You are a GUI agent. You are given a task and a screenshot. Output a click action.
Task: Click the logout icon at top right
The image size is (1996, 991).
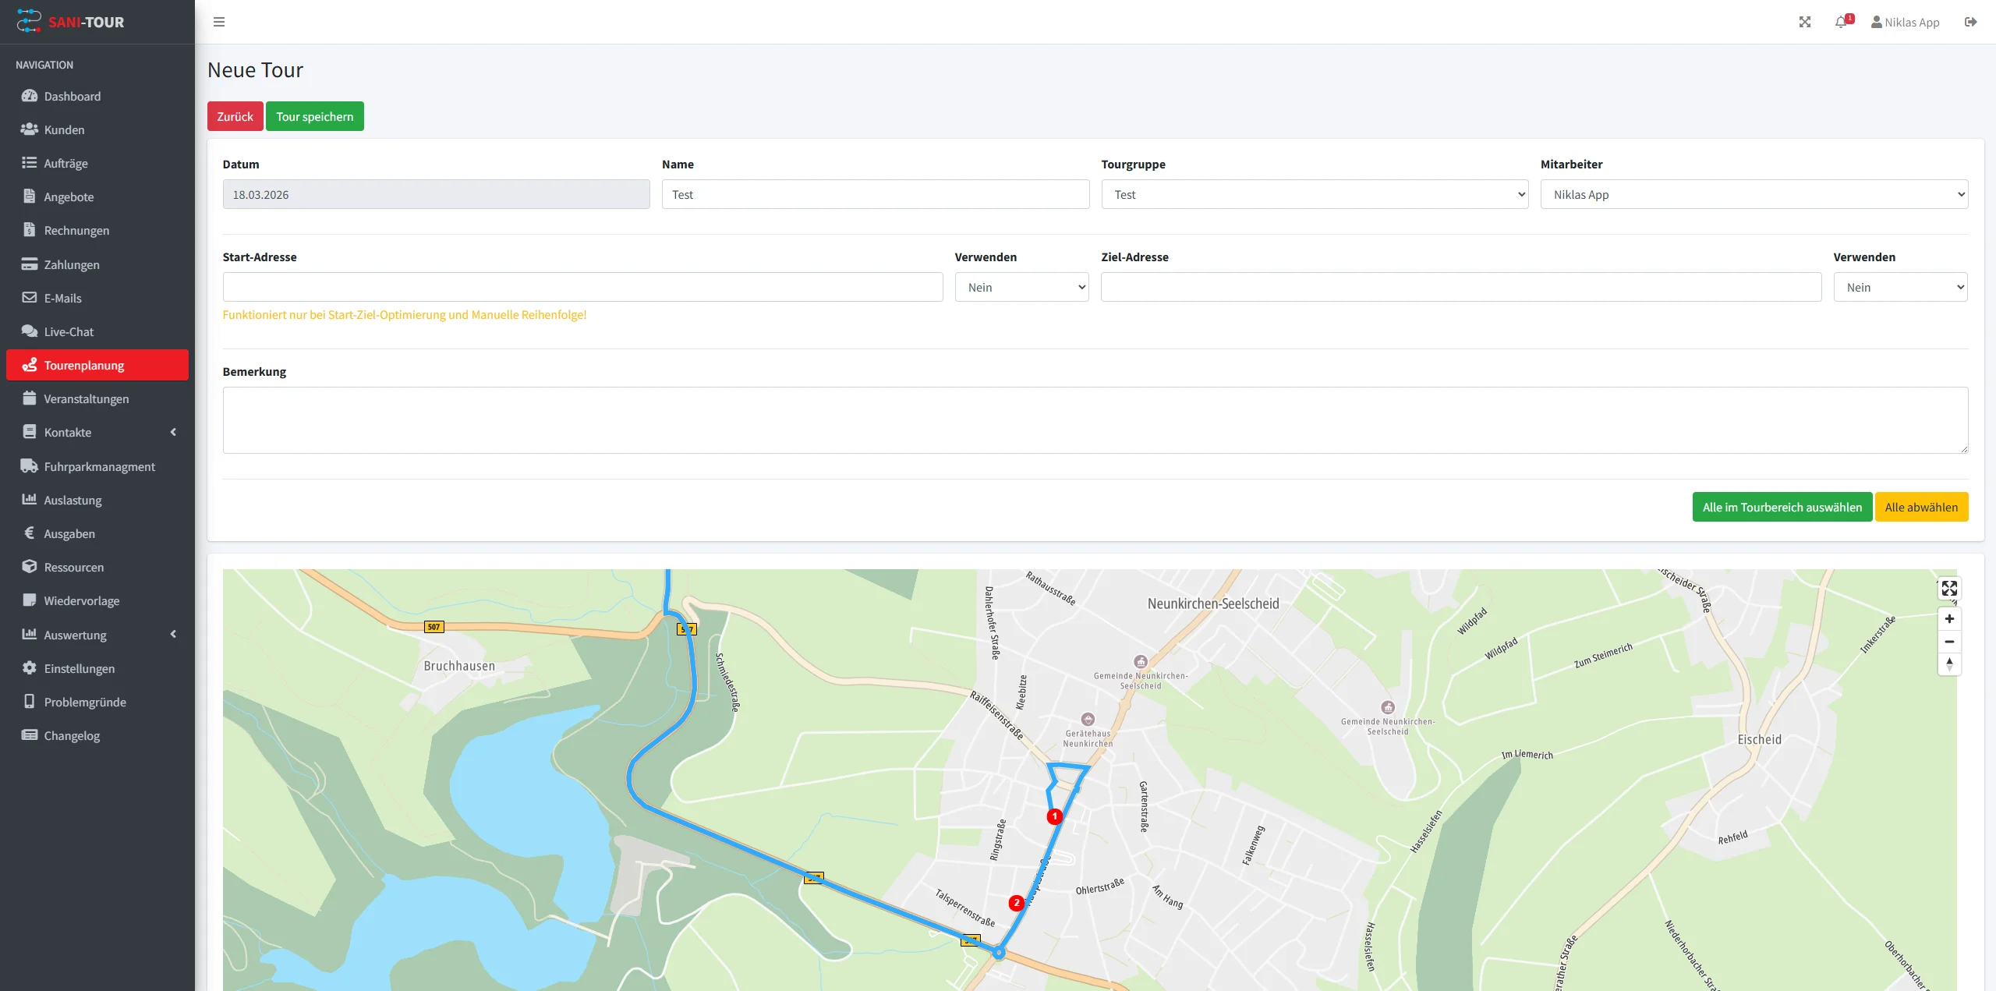(1970, 22)
